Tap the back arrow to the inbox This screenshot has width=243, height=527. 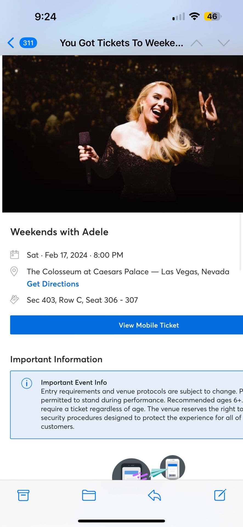click(11, 43)
